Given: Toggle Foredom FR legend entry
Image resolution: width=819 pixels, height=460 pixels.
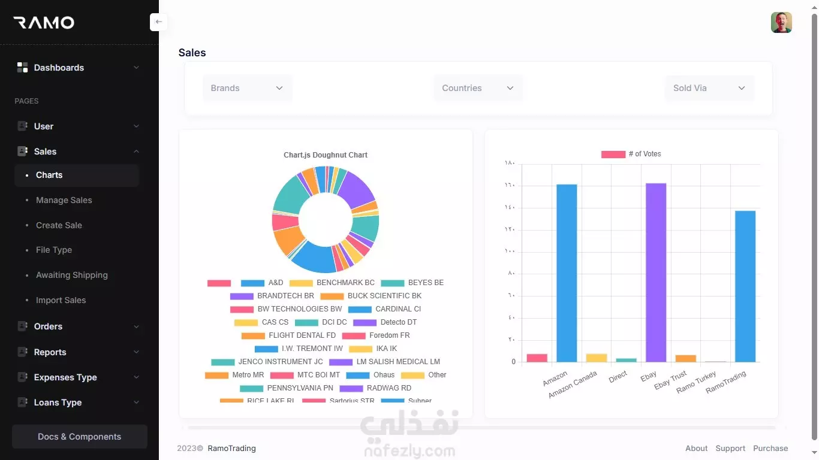Looking at the screenshot, I should [376, 335].
